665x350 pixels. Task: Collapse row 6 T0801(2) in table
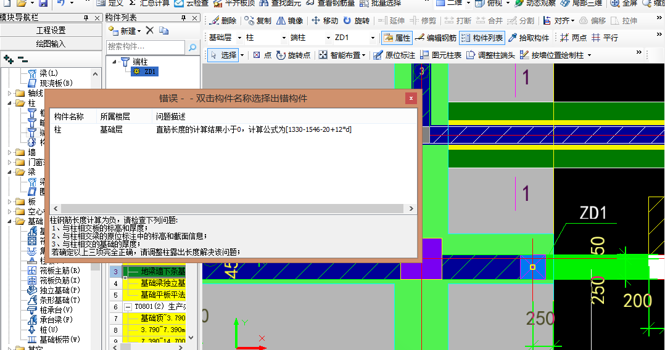pos(128,306)
